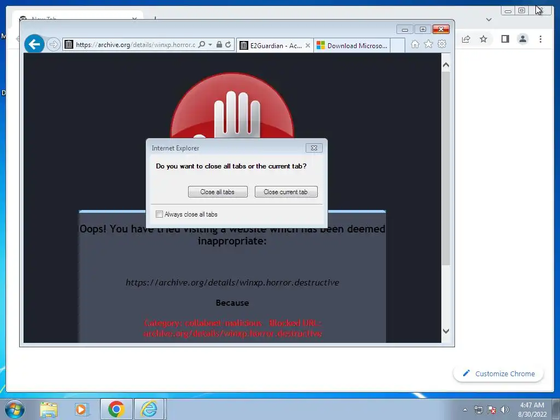
Task: Click volume speaker tray icon
Action: tap(505, 410)
